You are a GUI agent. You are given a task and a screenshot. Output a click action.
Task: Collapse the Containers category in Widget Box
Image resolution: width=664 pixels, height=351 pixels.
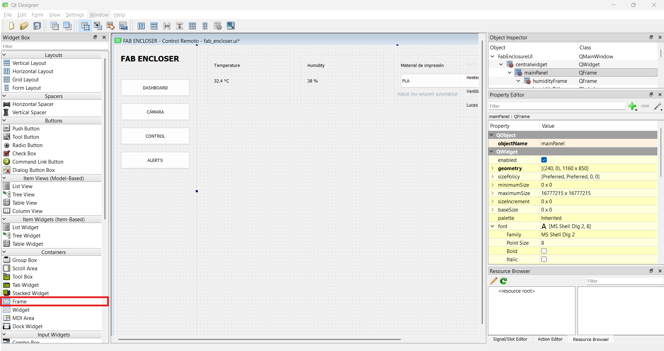tap(4, 252)
